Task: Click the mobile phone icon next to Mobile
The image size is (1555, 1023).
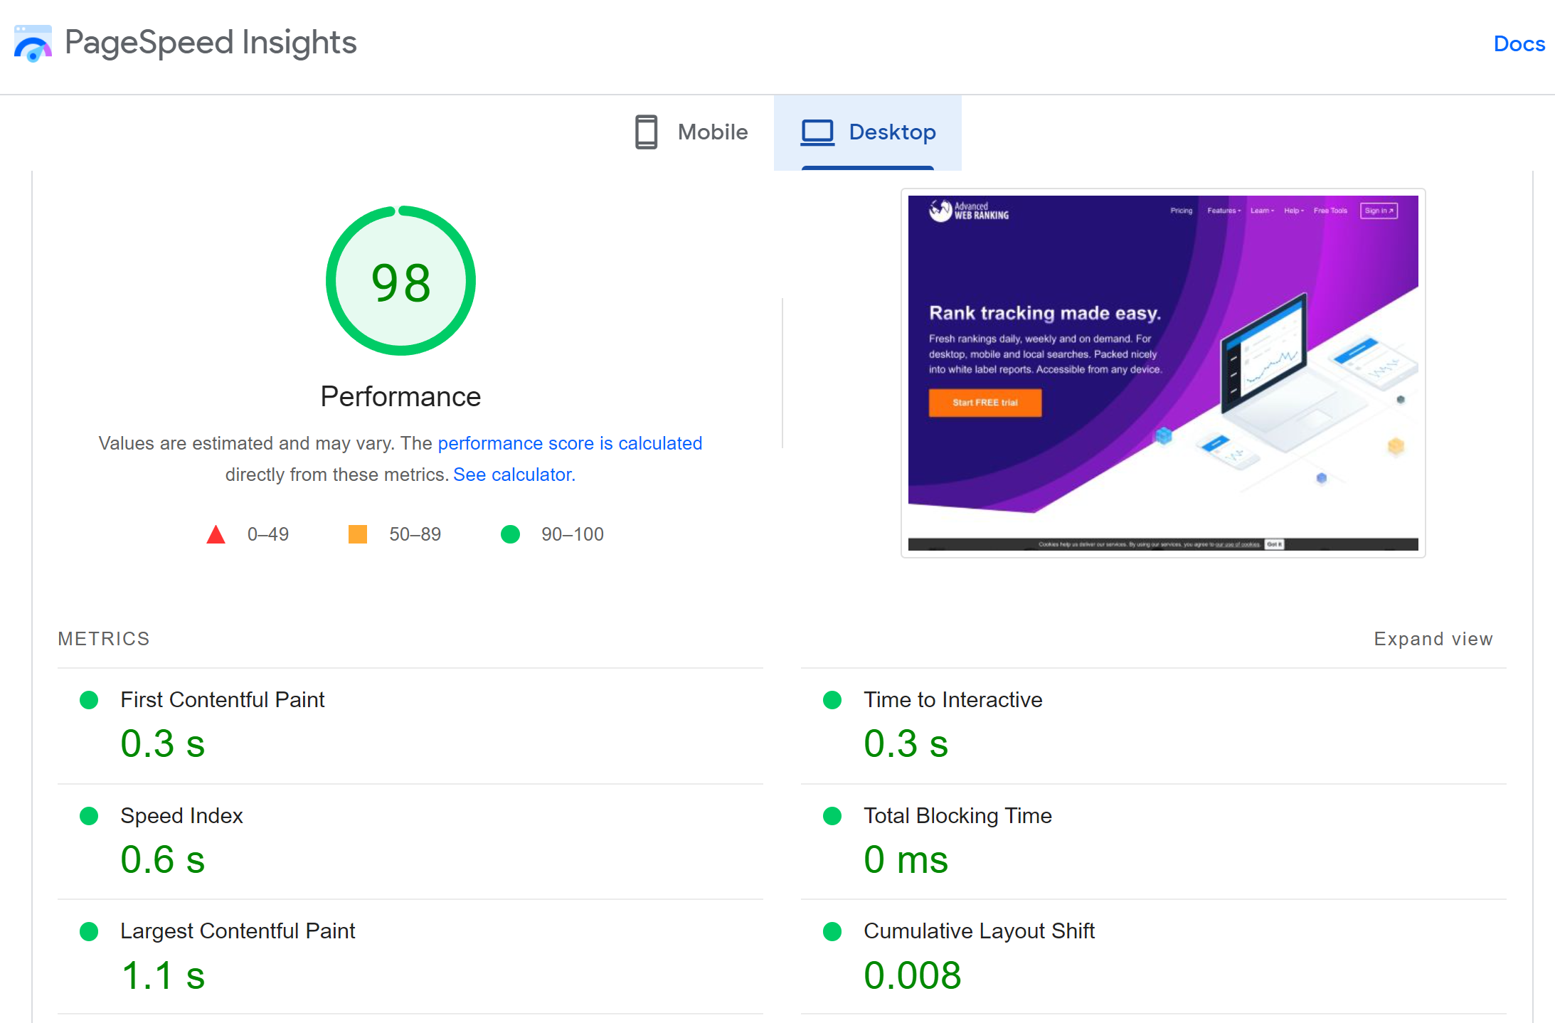Action: (x=644, y=132)
